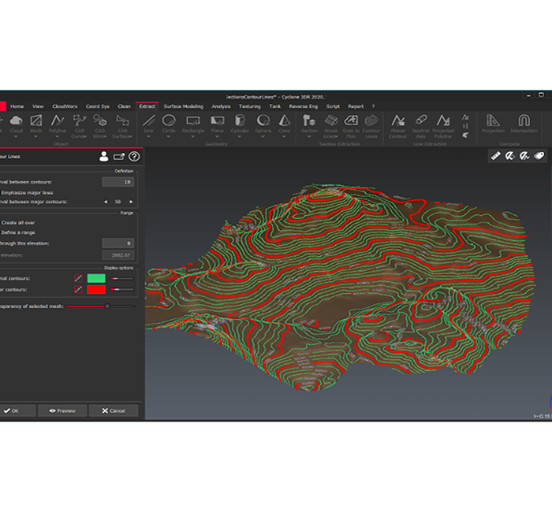The height and width of the screenshot is (512, 552).
Task: Click the green normal contours color swatch
Action: [x=96, y=278]
